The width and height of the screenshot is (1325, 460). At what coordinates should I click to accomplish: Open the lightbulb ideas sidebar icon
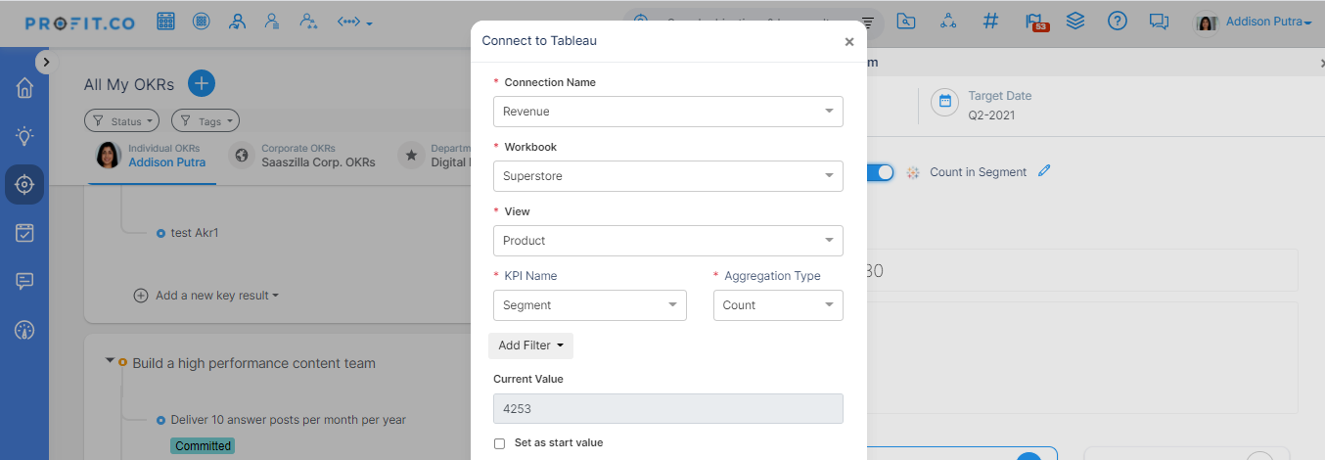(24, 136)
